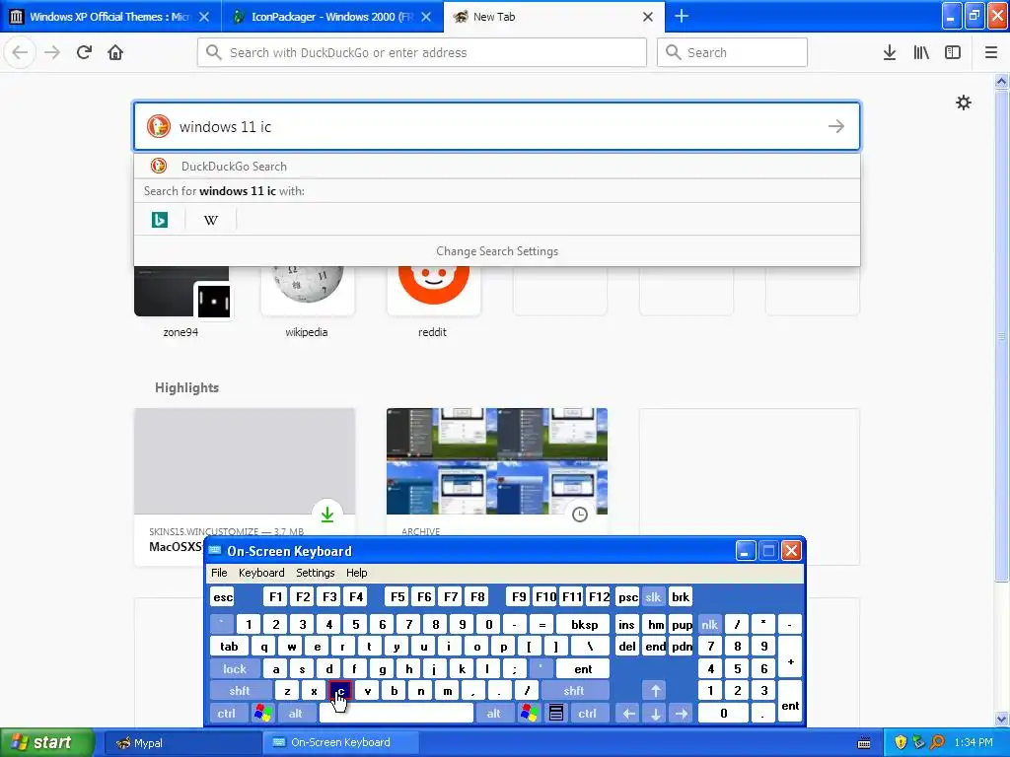Image resolution: width=1010 pixels, height=757 pixels.
Task: Click the esc key
Action: click(x=223, y=596)
